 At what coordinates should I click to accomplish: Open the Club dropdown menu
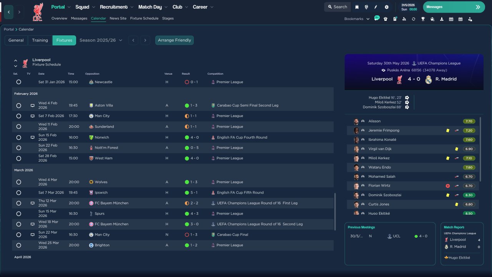(180, 7)
